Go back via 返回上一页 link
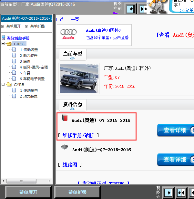Image resolution: width=194 pixels, height=199 pixels. click(x=69, y=19)
